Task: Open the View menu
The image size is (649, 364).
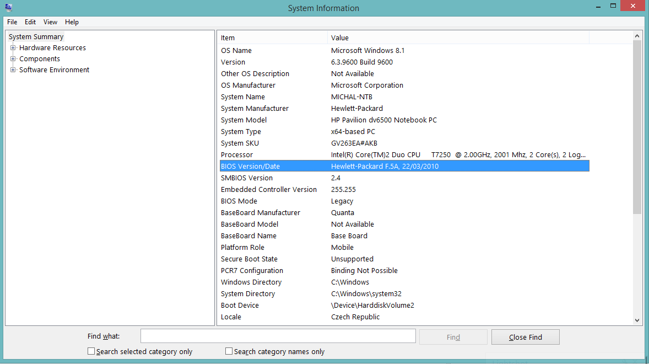Action: 50,22
